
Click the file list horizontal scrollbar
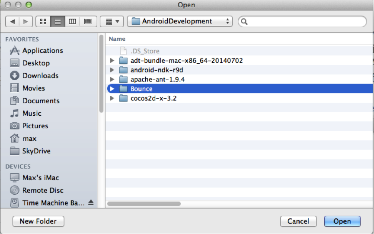point(144,204)
